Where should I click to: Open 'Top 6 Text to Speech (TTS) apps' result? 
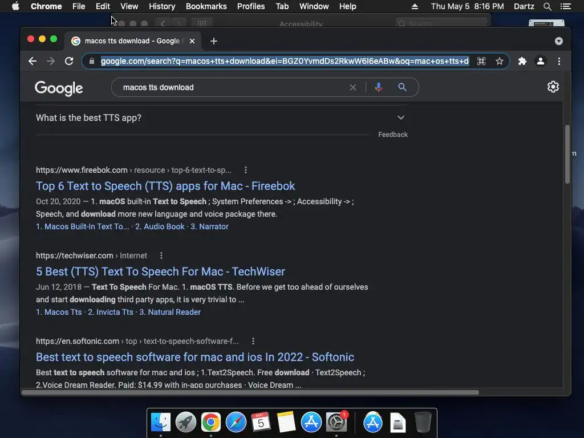(165, 186)
